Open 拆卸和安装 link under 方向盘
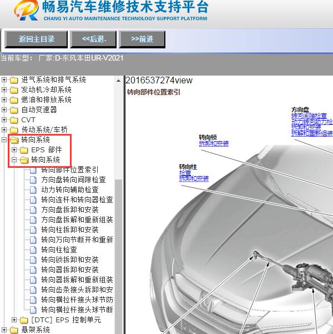This screenshot has width=333, height=334. coord(306,127)
